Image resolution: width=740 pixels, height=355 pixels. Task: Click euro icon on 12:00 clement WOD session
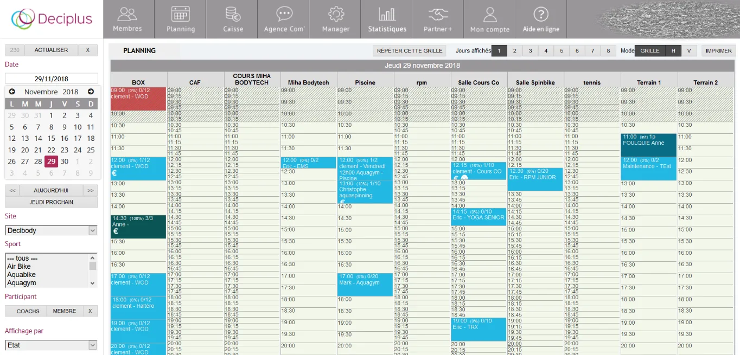[x=114, y=173]
